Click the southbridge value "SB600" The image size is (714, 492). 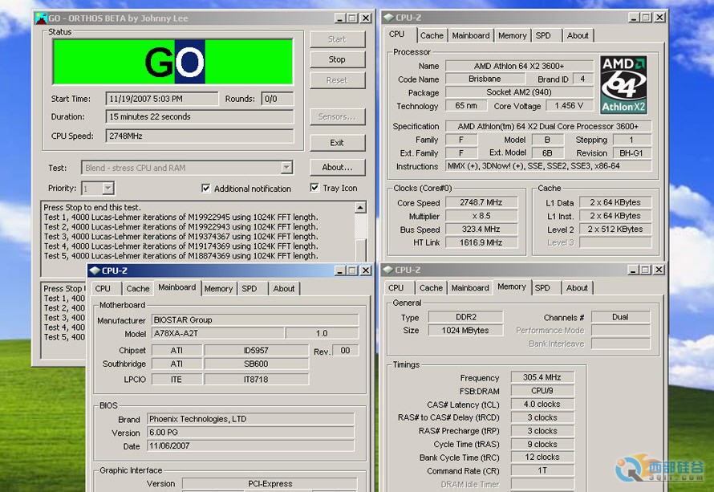click(x=256, y=364)
